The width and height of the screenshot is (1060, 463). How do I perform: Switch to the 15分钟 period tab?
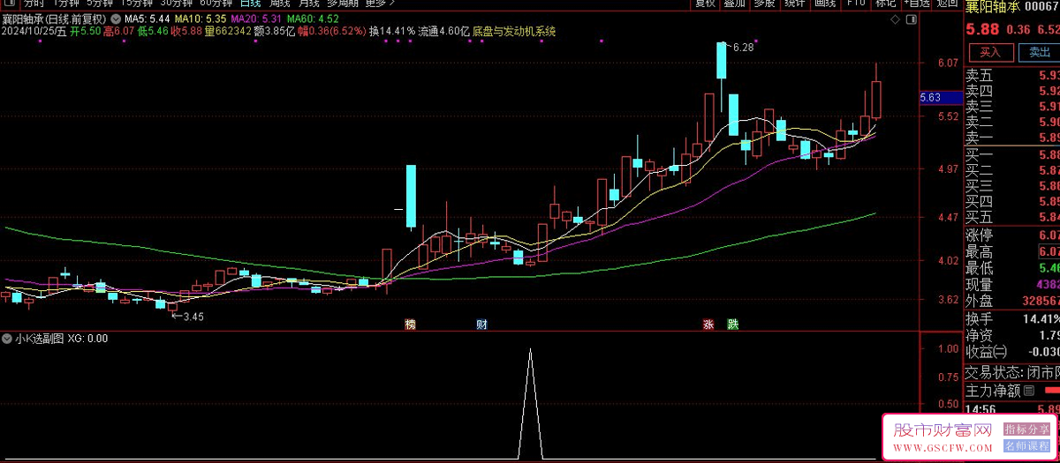pyautogui.click(x=137, y=3)
